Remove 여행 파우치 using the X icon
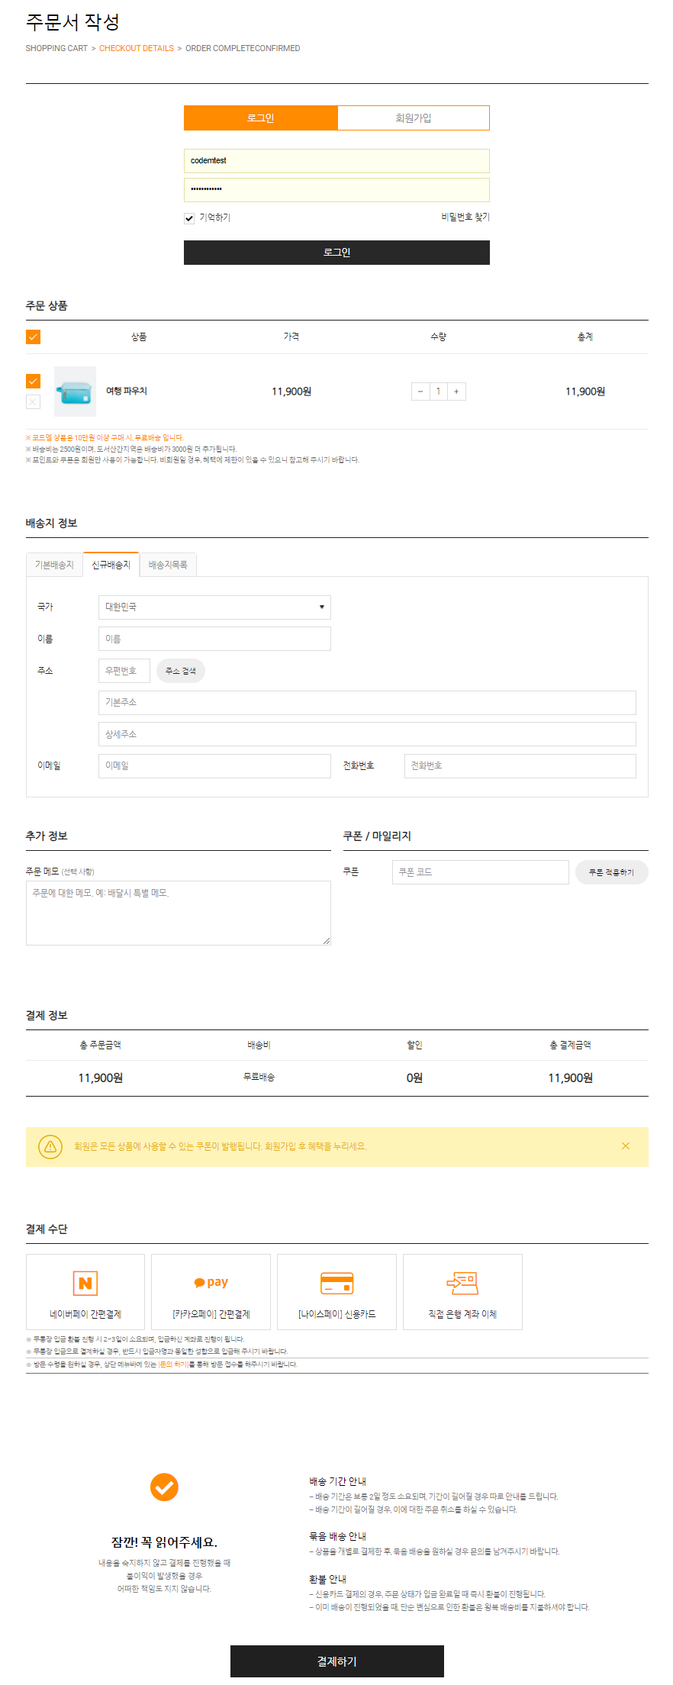The image size is (673, 1685). tap(33, 401)
